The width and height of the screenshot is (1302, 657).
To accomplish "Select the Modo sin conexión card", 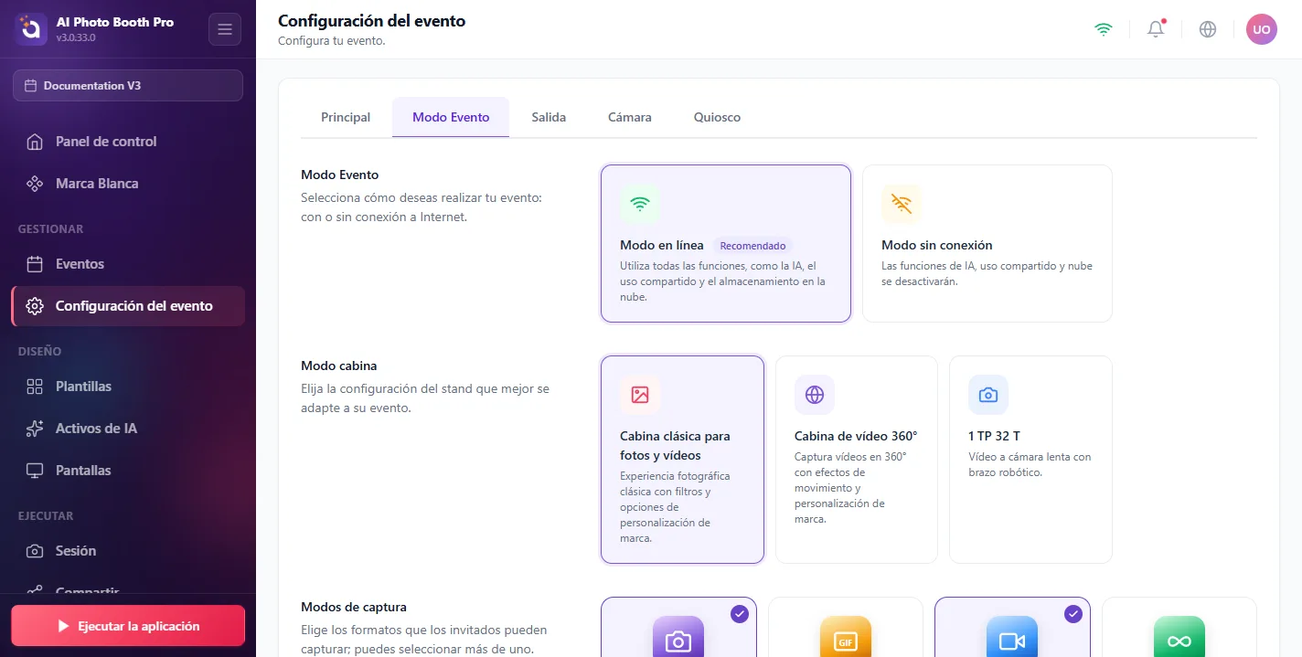I will pyautogui.click(x=987, y=243).
